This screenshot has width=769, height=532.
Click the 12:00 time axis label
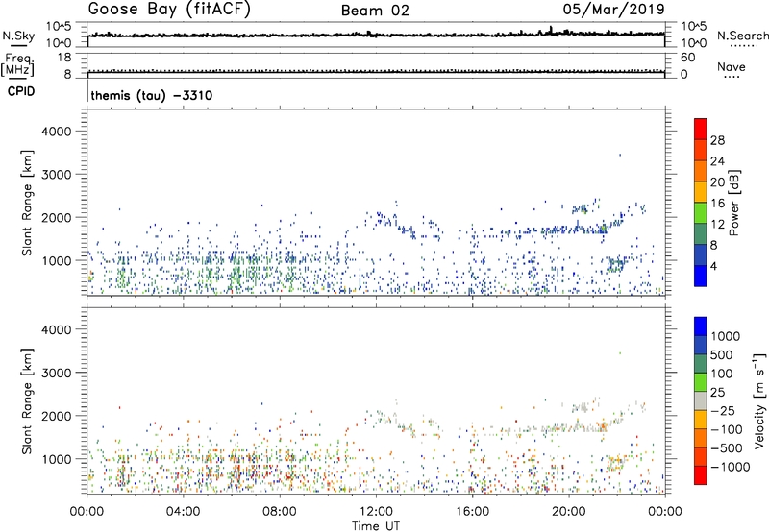pos(376,512)
